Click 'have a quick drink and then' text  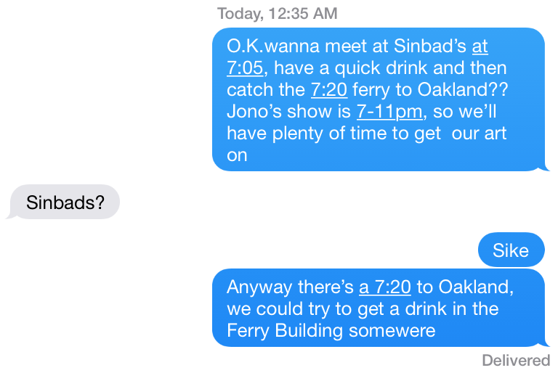pyautogui.click(x=390, y=67)
